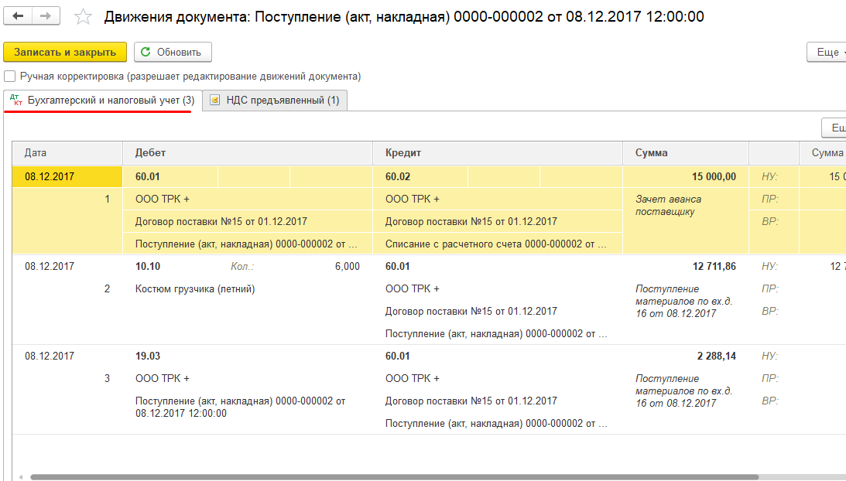Viewport: 846px width, 481px height.
Task: Click debit Поступление document in row 3
Action: (240, 407)
